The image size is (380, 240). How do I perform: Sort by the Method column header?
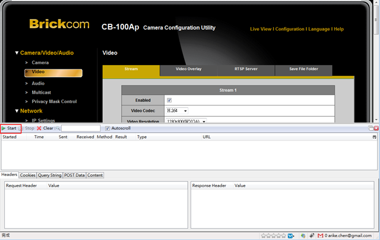click(104, 137)
